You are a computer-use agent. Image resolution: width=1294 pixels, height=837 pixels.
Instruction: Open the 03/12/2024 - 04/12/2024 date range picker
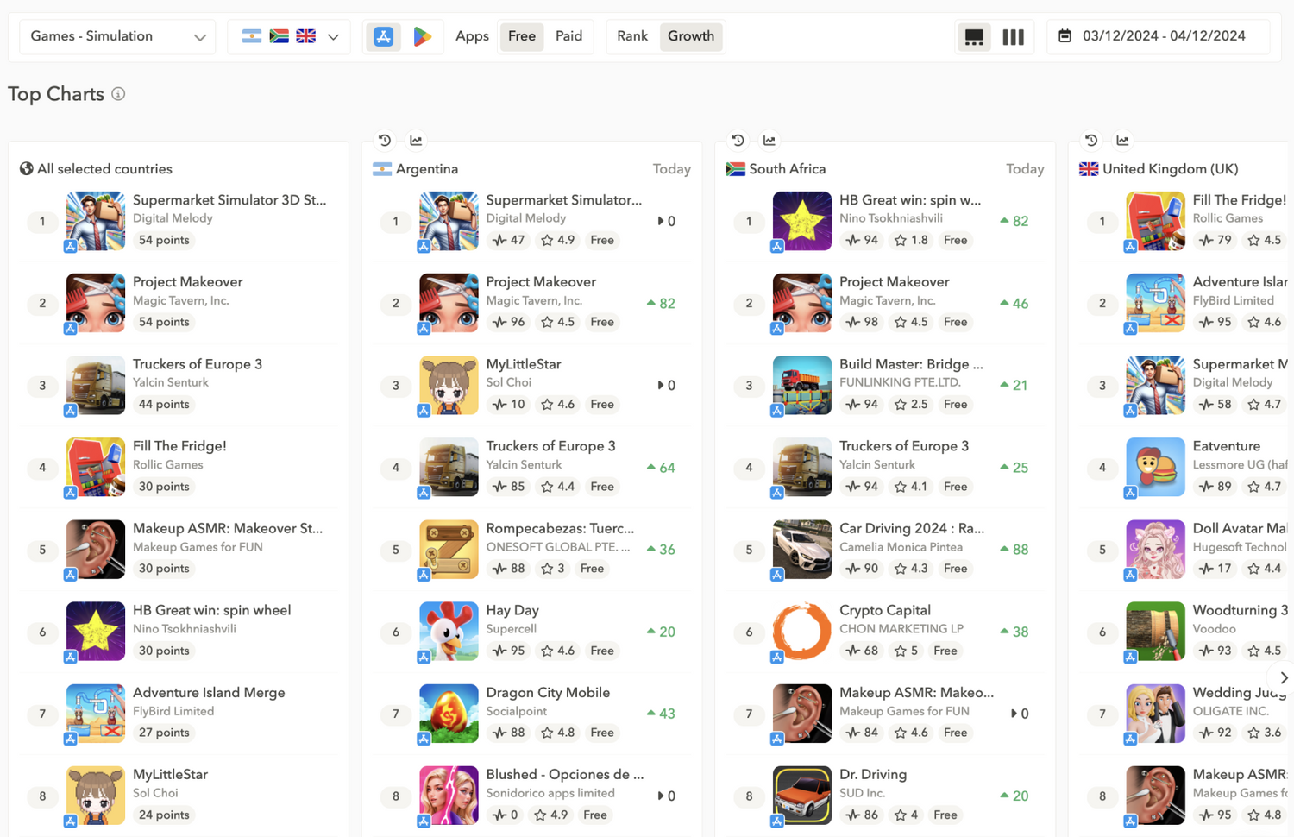coord(1158,36)
